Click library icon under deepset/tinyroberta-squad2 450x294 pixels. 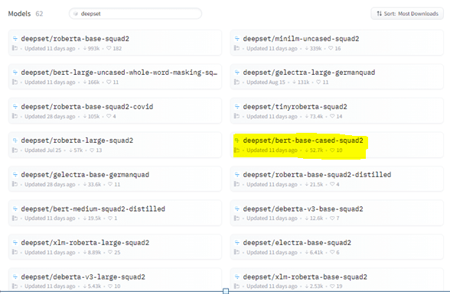236,116
